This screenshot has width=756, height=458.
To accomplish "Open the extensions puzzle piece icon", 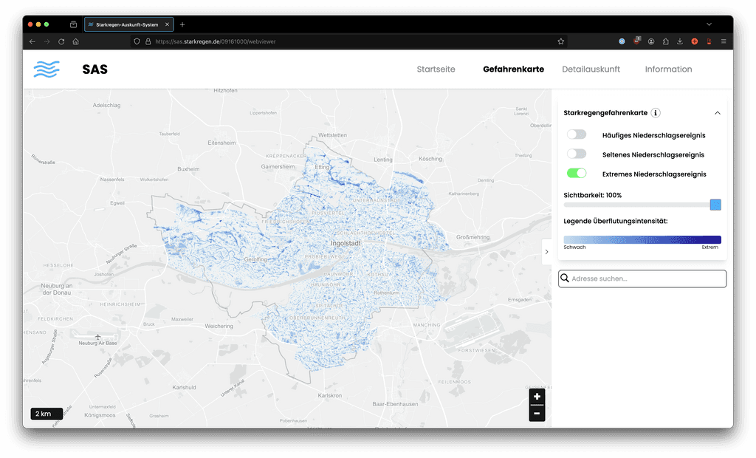I will [x=665, y=41].
